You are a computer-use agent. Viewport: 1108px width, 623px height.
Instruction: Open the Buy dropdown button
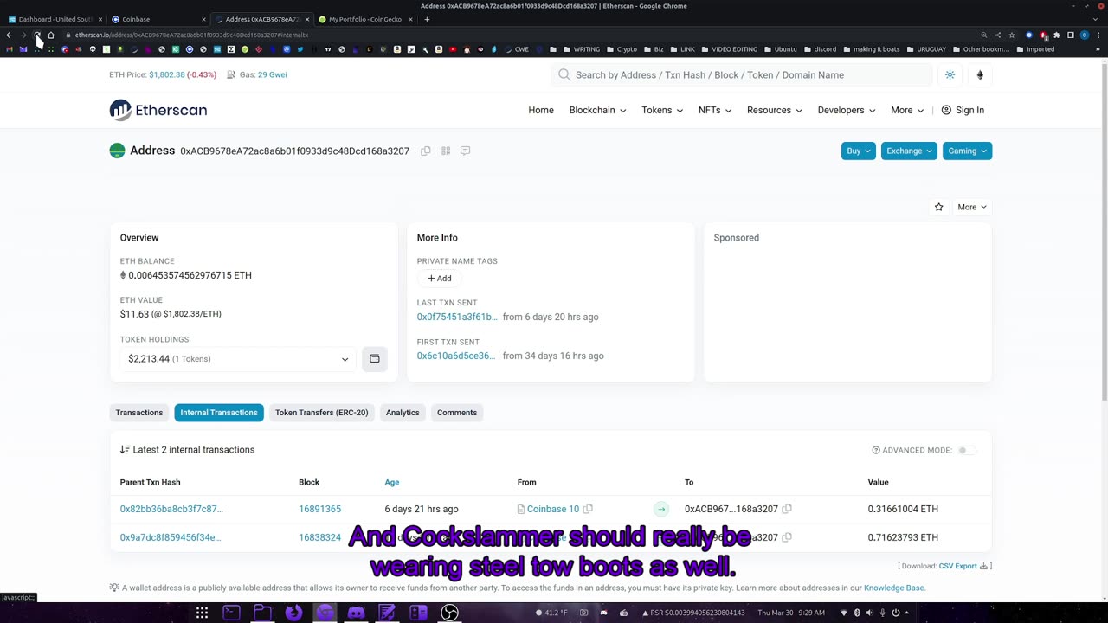click(859, 151)
